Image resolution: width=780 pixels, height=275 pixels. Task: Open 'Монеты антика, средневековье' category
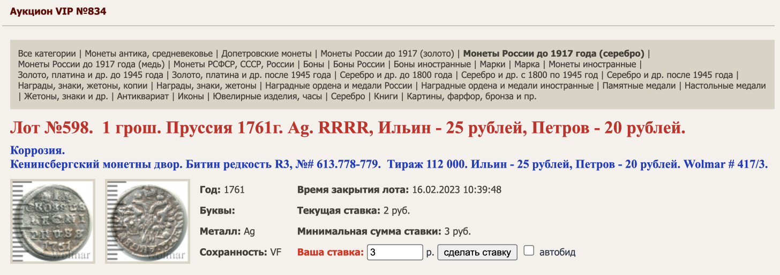pos(149,53)
